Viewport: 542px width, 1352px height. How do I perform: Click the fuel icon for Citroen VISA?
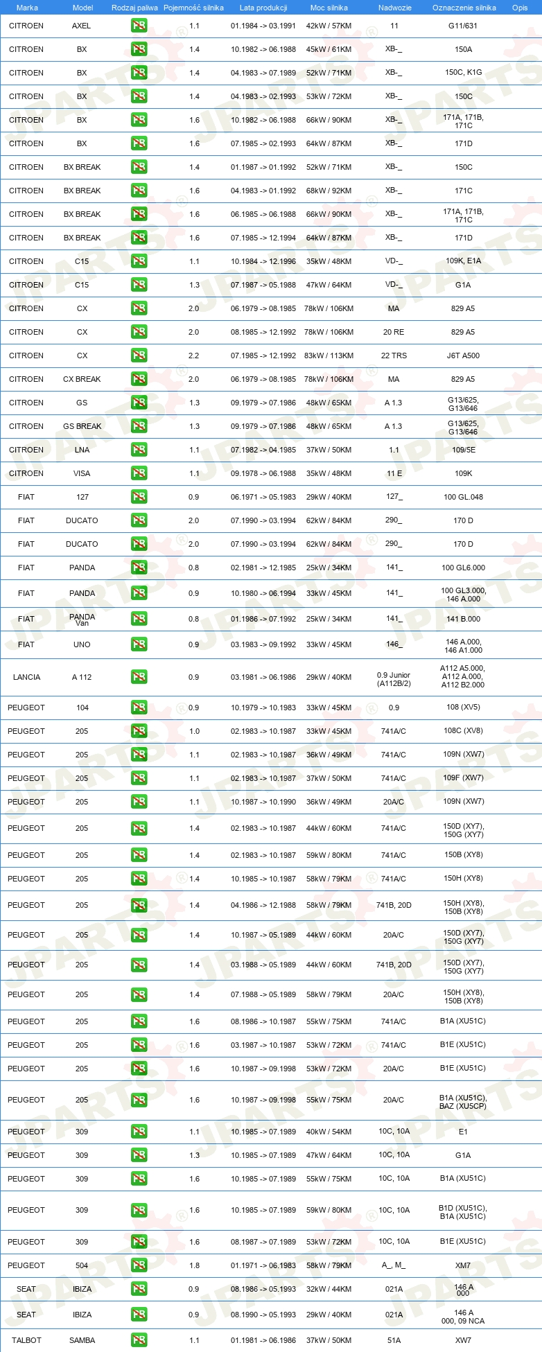[x=139, y=473]
